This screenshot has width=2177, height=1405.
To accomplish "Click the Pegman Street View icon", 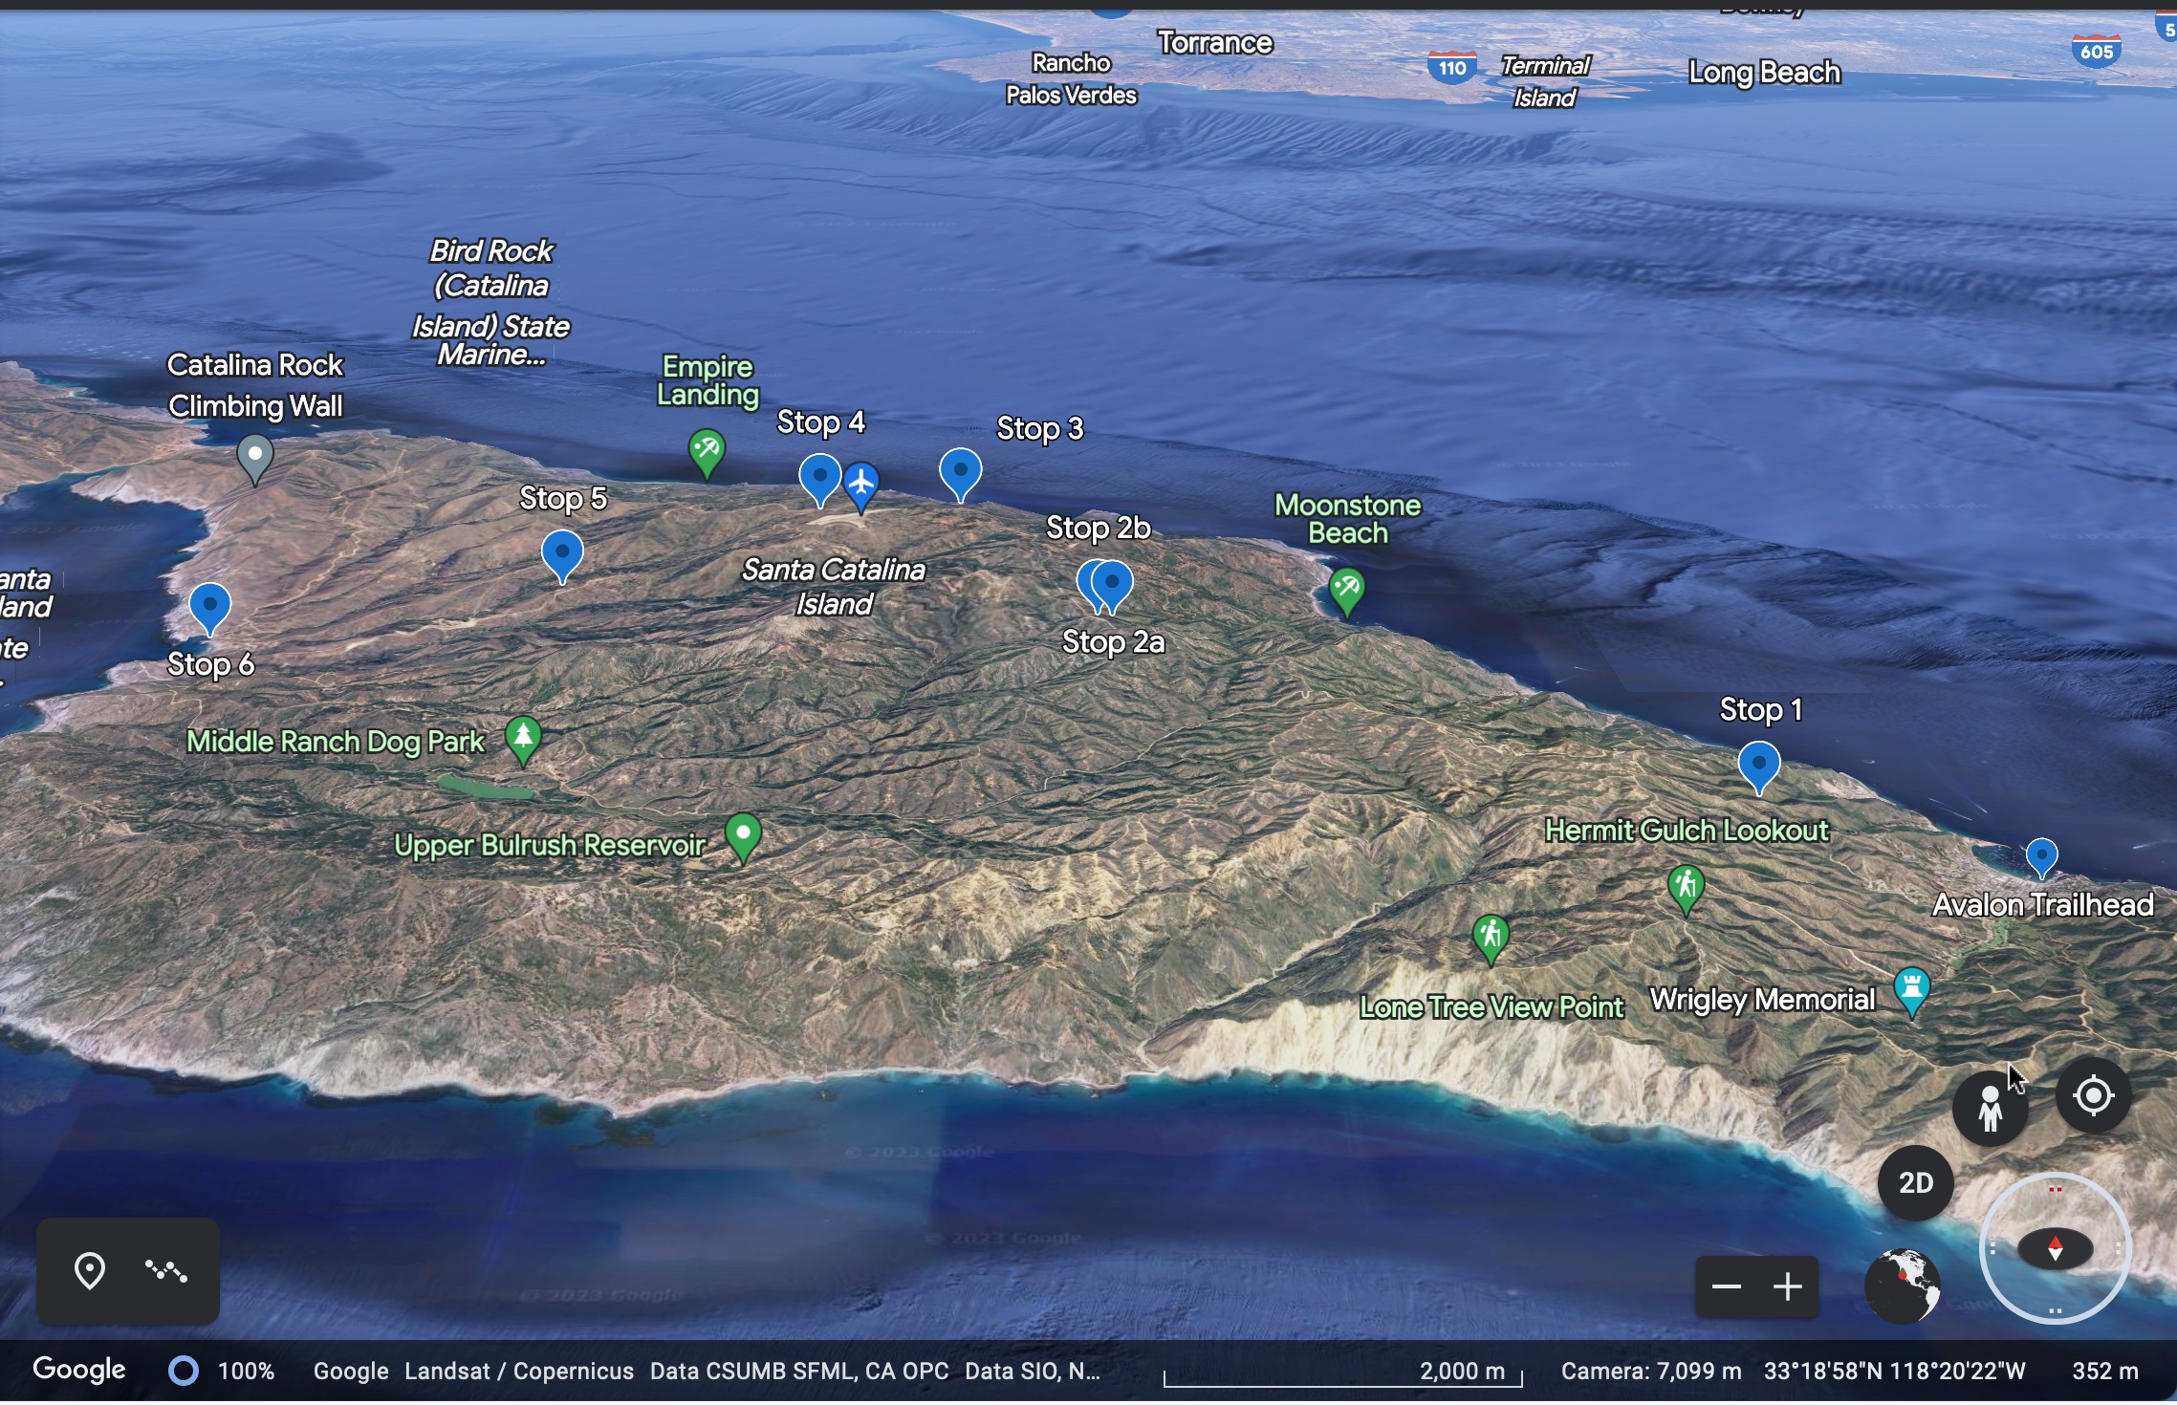I will click(x=1991, y=1106).
